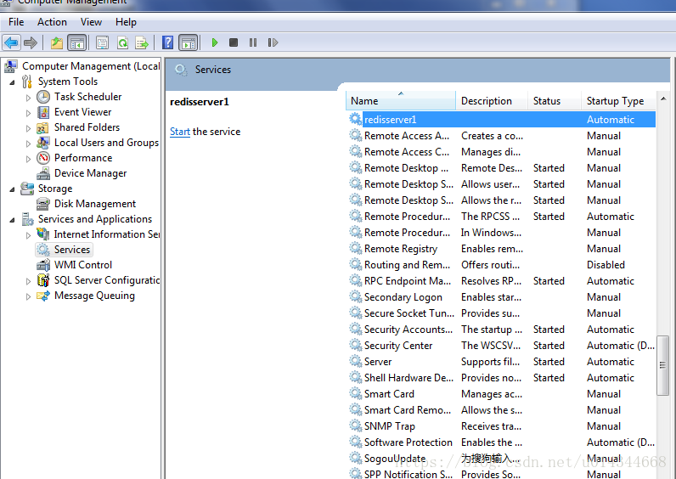Open Device Manager from the tree
This screenshot has width=676, height=479.
(x=90, y=173)
